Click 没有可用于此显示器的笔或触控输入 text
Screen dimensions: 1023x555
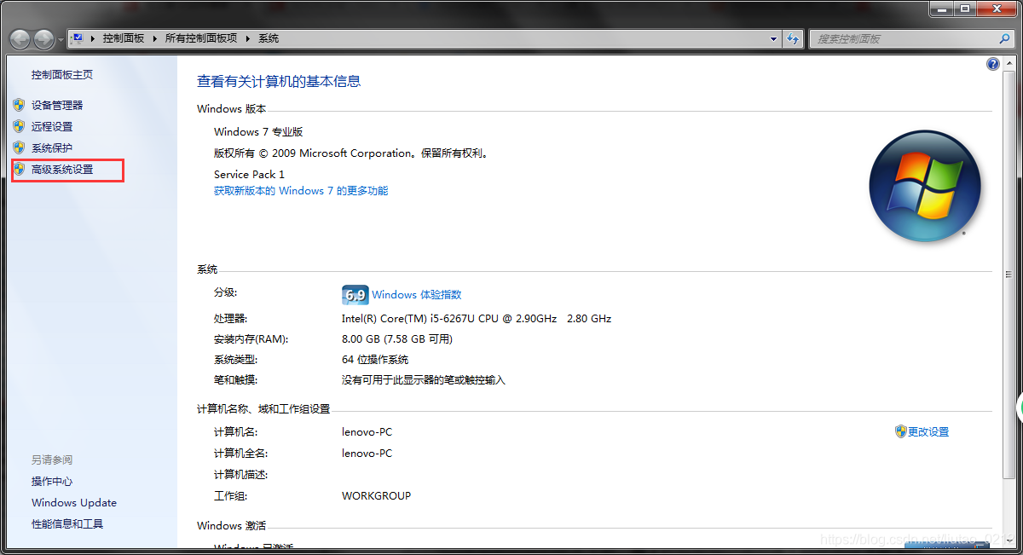(x=424, y=380)
